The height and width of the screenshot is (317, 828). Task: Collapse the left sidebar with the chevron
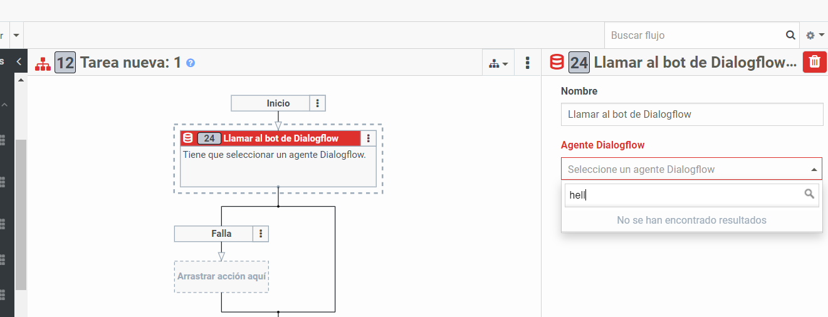pos(19,61)
